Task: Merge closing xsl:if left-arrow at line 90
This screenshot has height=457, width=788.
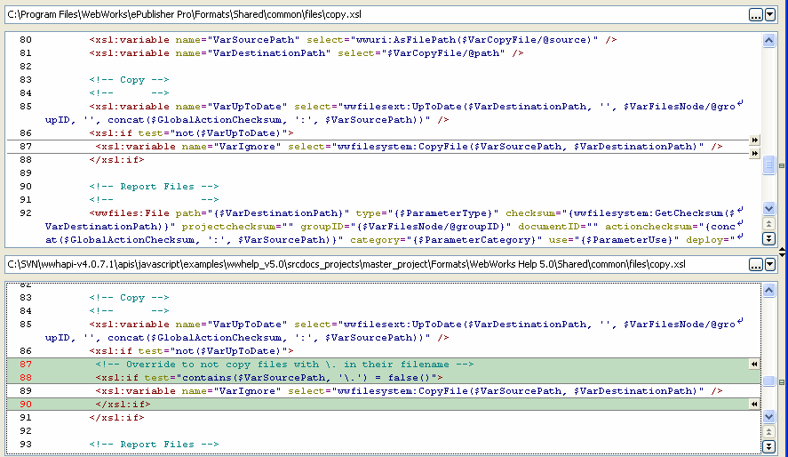Action: (754, 404)
